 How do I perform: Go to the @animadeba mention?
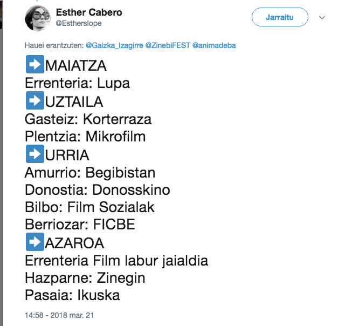point(214,46)
